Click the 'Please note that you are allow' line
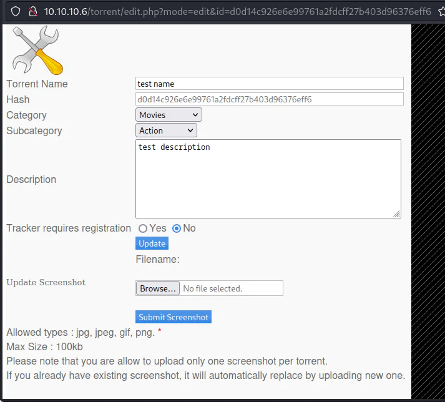445x402 pixels. 167,361
